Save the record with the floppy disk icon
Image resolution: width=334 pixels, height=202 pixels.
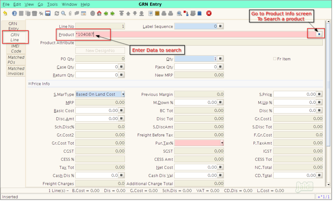tap(48, 13)
